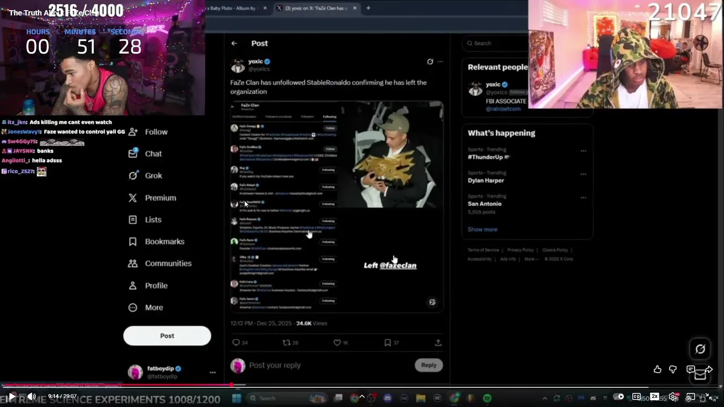
Task: Open Communities in the X sidebar
Action: [160, 263]
